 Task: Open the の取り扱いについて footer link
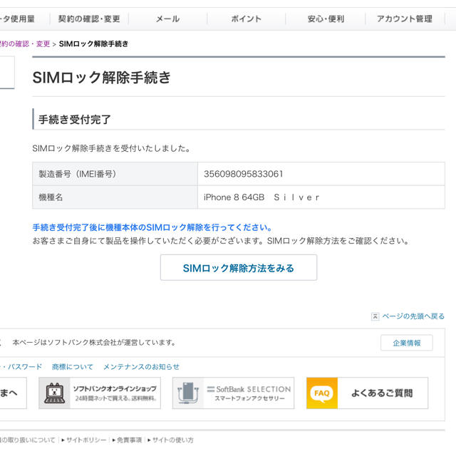tap(27, 440)
